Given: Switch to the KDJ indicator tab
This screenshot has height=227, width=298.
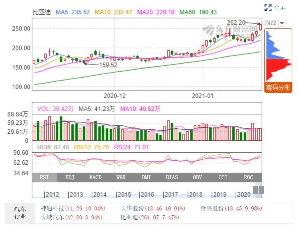Looking at the screenshot, I should (70, 177).
